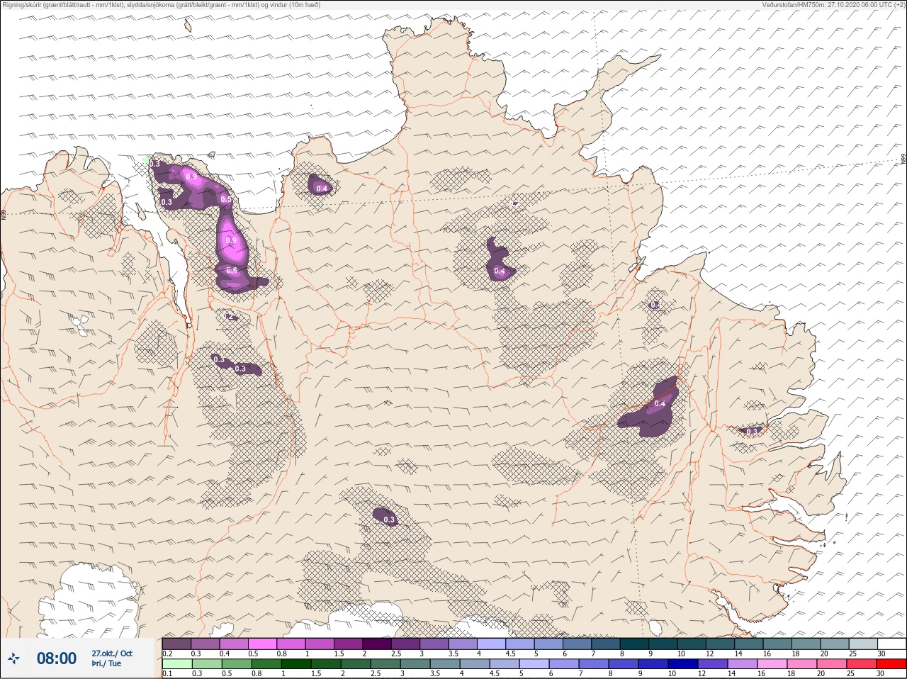Viewport: 907px width, 679px height.
Task: Select the red 30 swatch in rain scale
Action: 891,664
